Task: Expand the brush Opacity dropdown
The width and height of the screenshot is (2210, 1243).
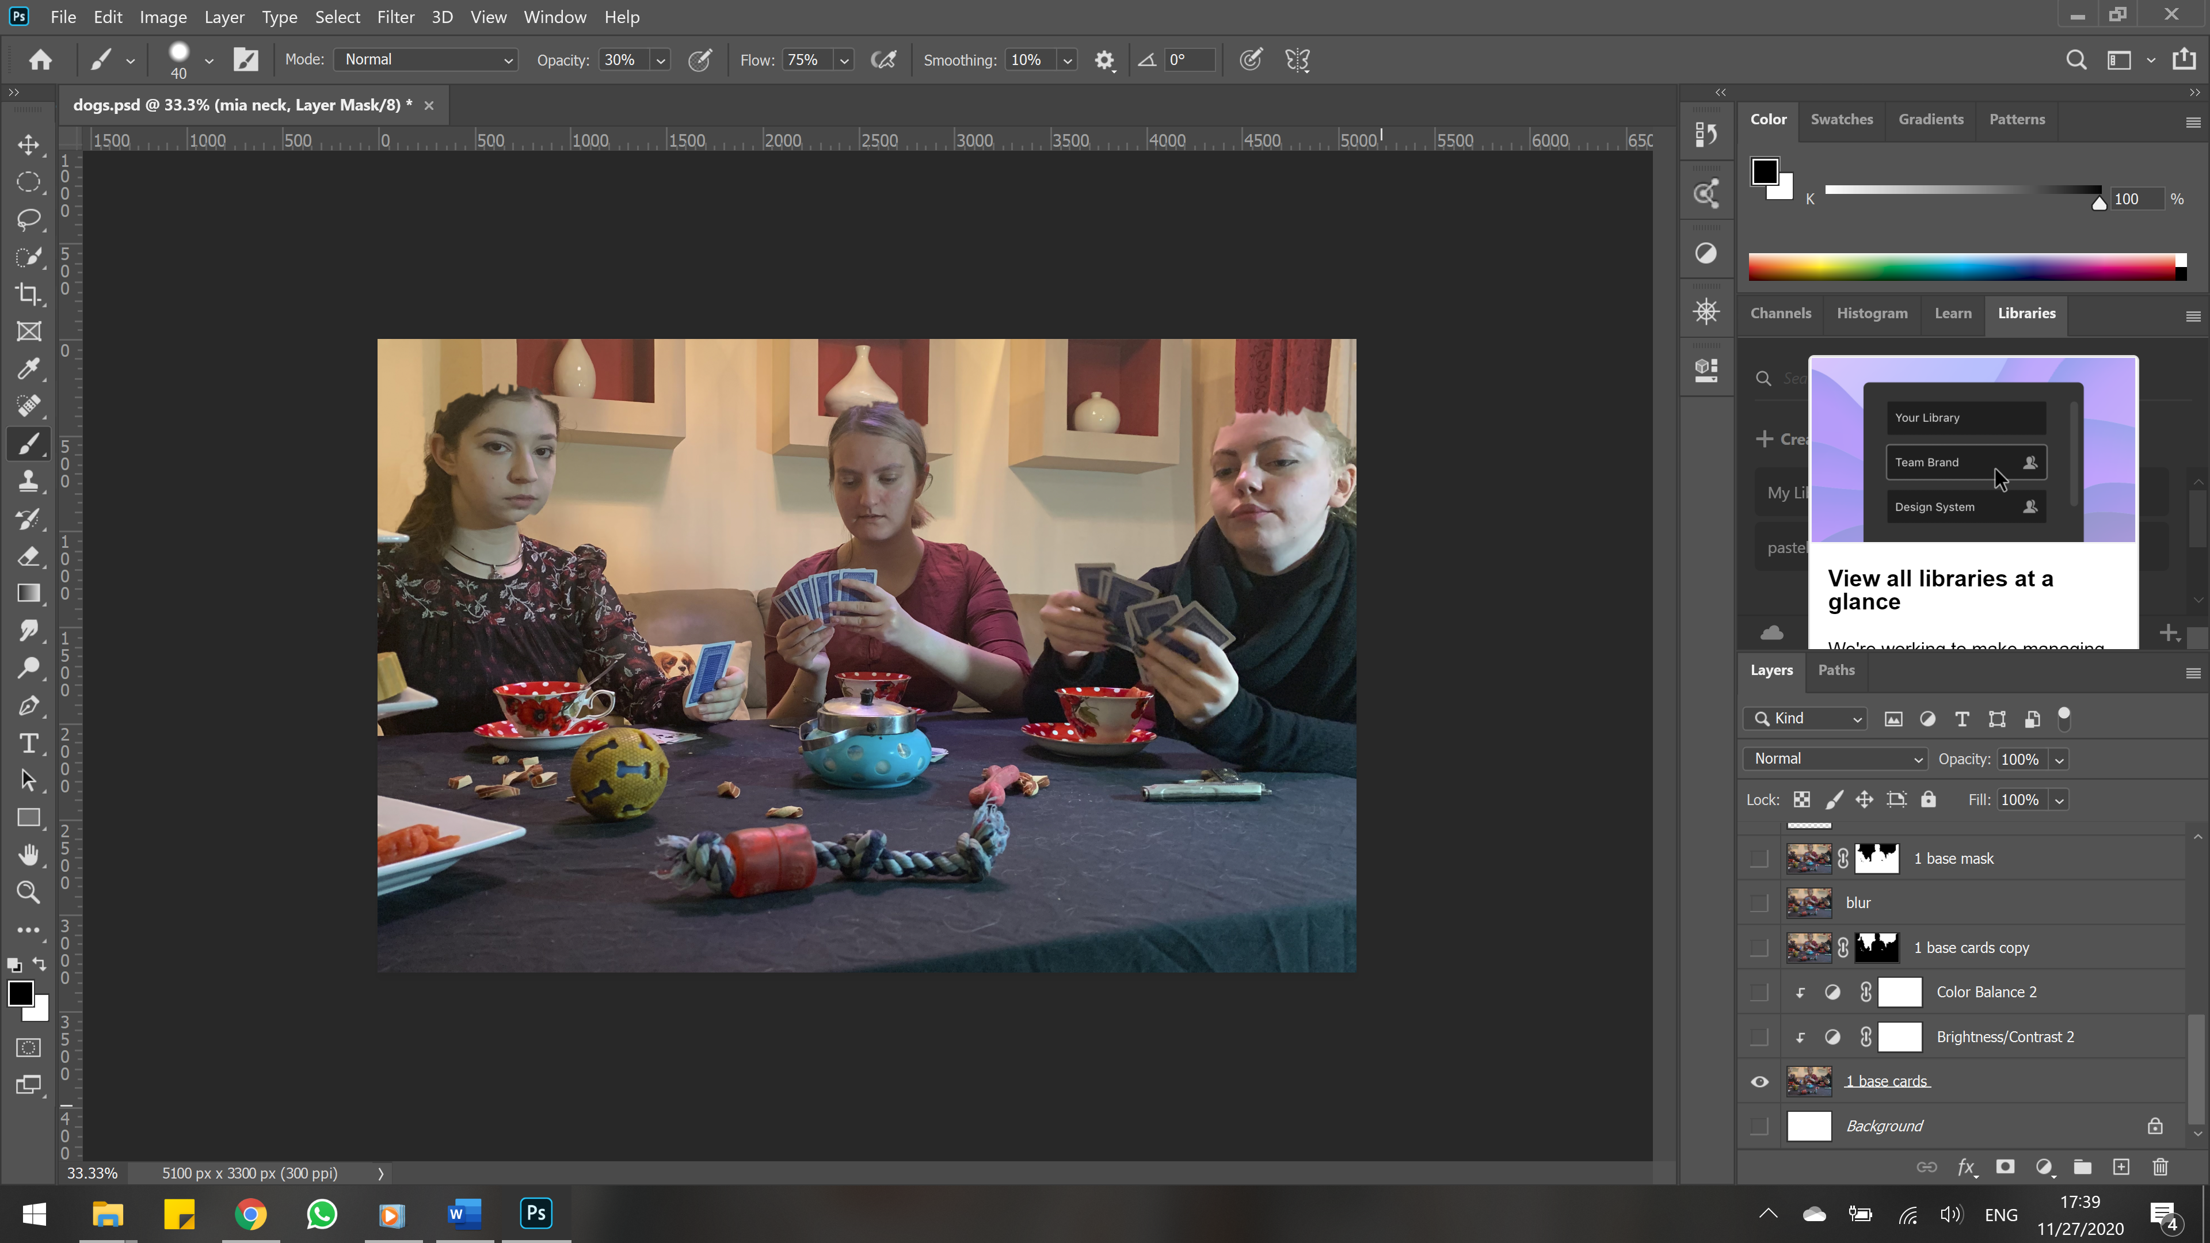Action: pos(661,61)
